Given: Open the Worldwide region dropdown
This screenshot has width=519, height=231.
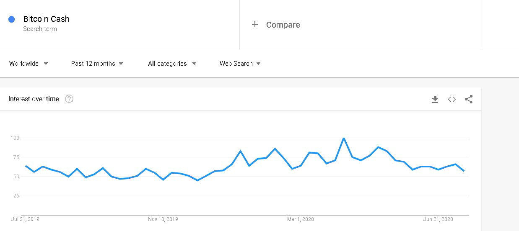Looking at the screenshot, I should click(29, 64).
